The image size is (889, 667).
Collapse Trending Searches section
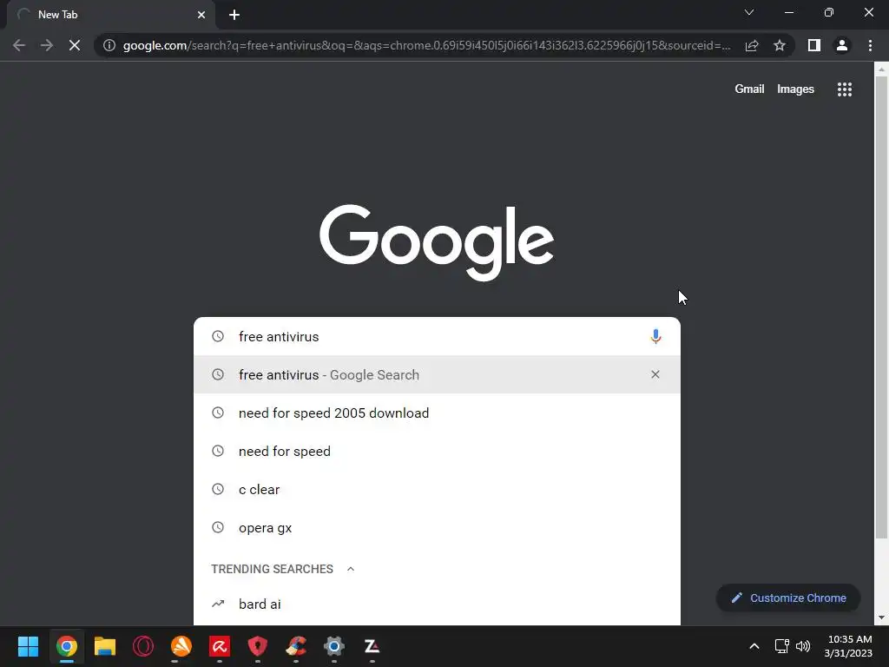click(x=351, y=569)
